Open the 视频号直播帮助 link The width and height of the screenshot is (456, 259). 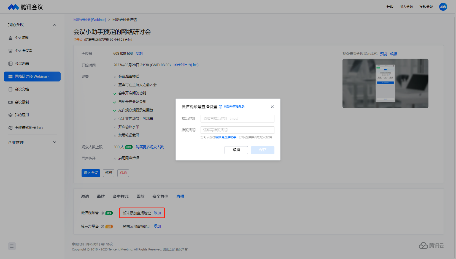coord(234,107)
